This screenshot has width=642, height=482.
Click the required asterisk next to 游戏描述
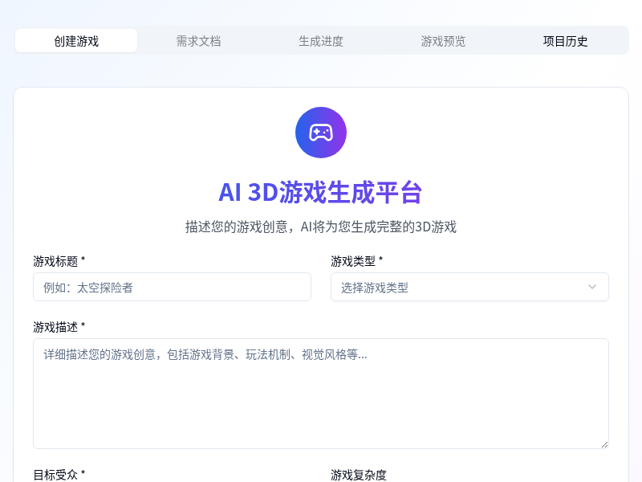click(x=83, y=326)
